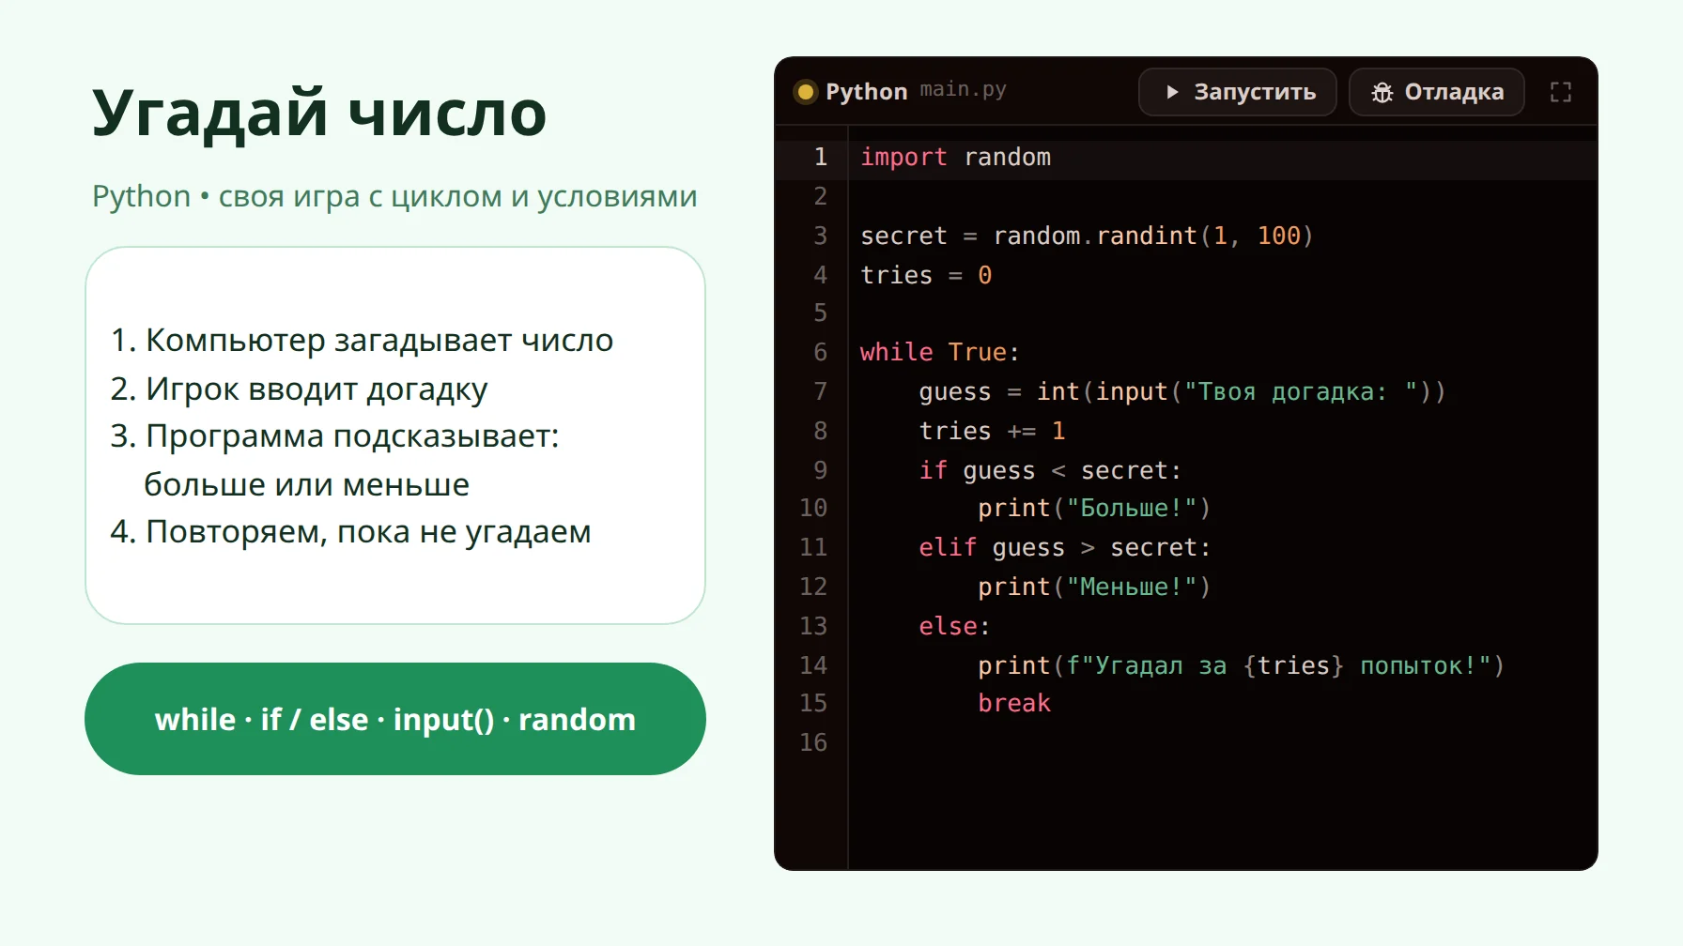Image resolution: width=1683 pixels, height=946 pixels.
Task: Click the green keywords pill button
Action: click(x=394, y=719)
